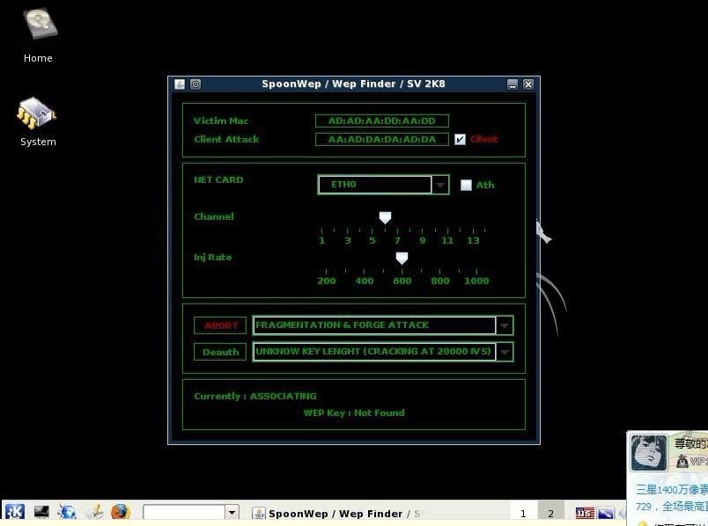708x526 pixels.
Task: Click the Channel slider handle
Action: tap(385, 218)
